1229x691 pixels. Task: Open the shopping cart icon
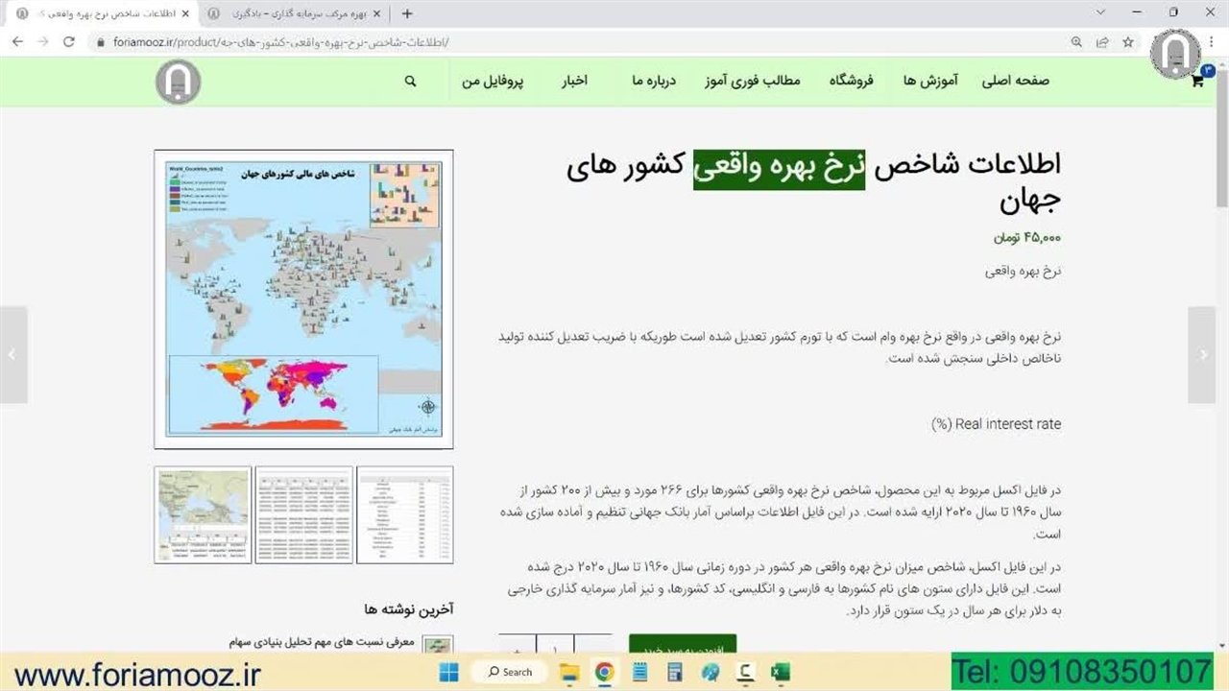click(1197, 82)
